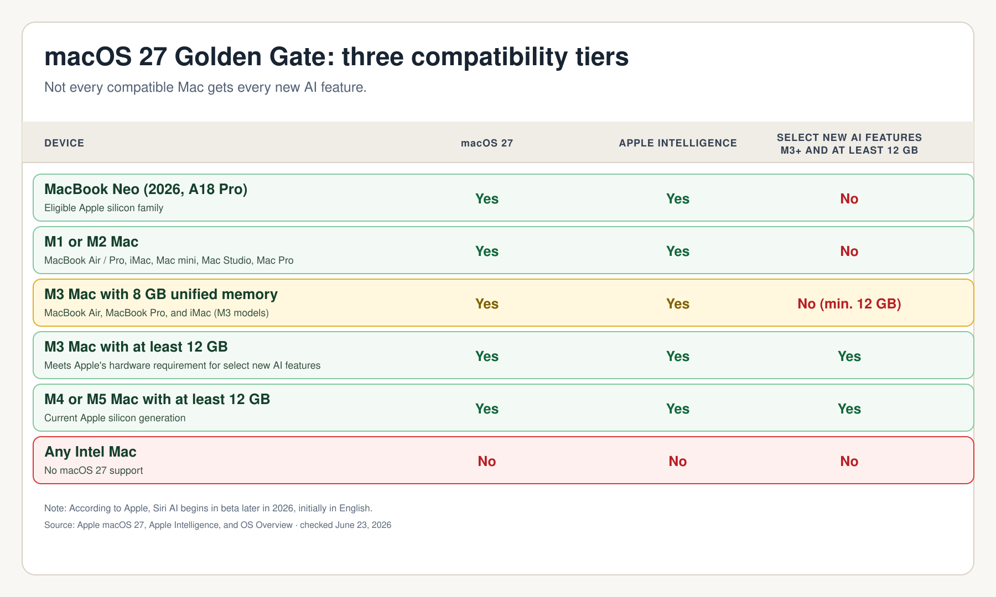The width and height of the screenshot is (996, 597).
Task: Click Apple Intelligence 'No' in Intel Mac row
Action: click(678, 462)
